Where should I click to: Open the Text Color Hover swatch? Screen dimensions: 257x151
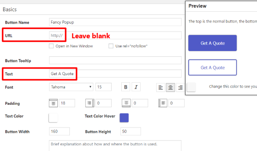[x=124, y=118]
